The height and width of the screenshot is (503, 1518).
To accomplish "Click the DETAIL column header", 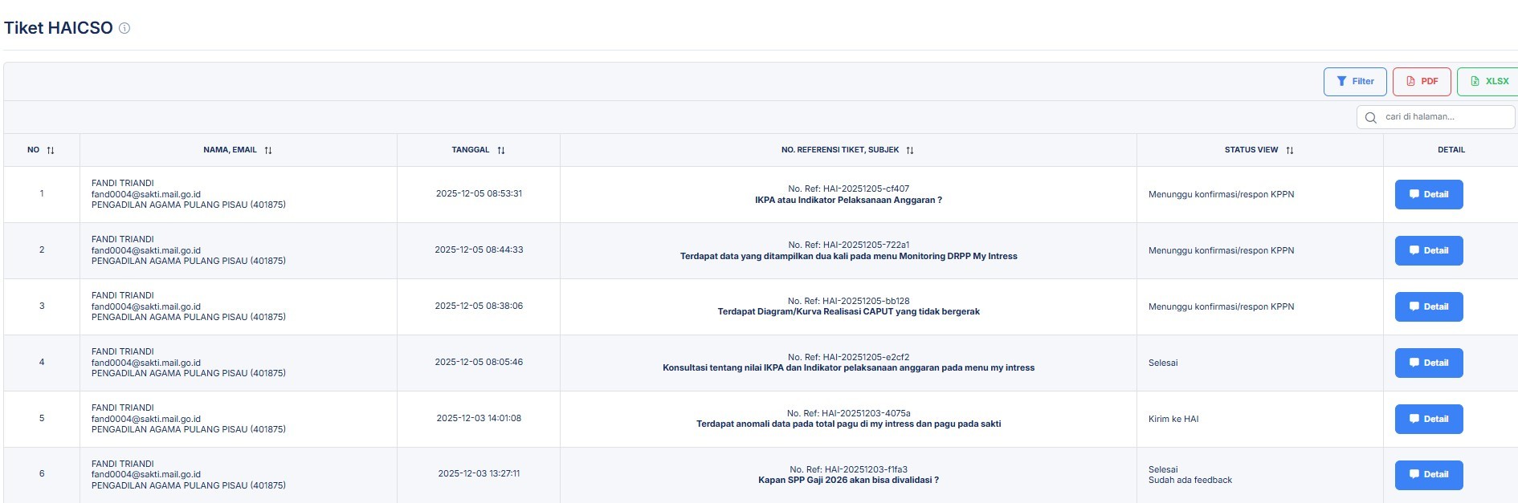I will point(1451,150).
